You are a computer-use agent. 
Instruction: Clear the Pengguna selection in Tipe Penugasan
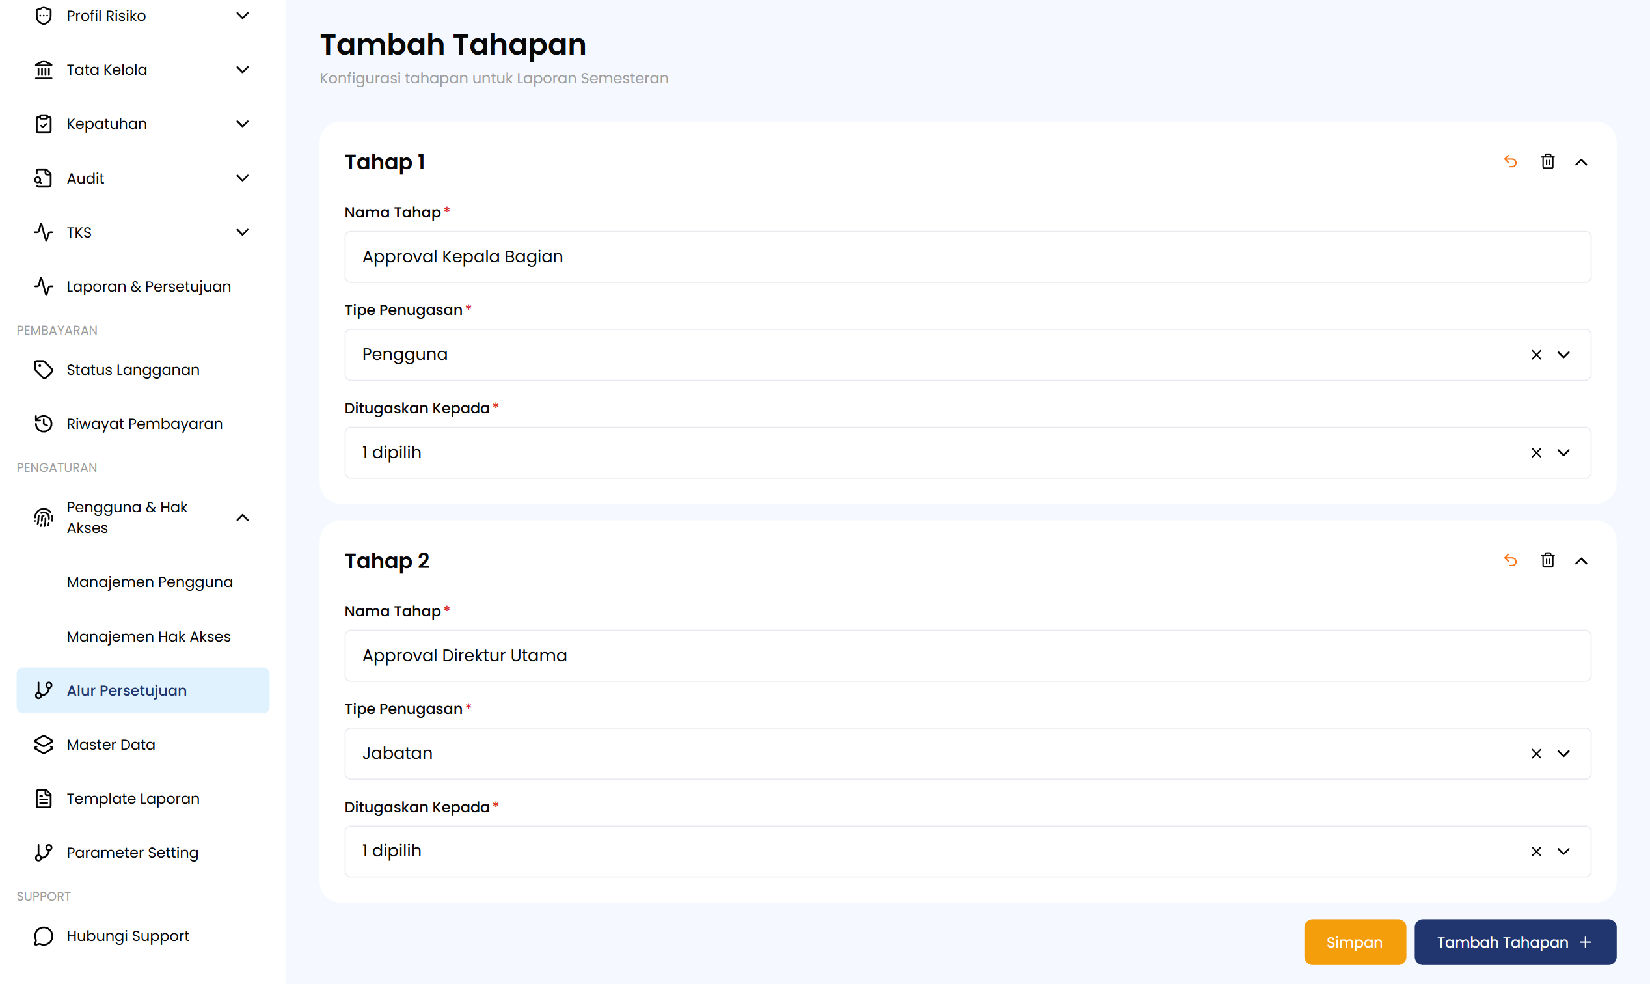coord(1536,355)
